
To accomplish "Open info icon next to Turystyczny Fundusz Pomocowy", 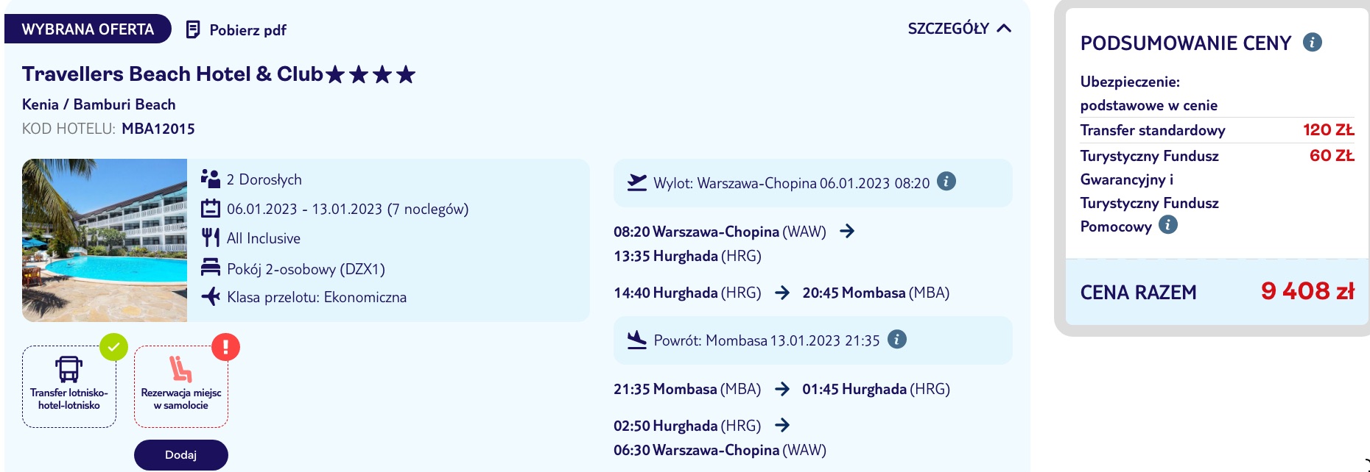I will (x=1167, y=224).
